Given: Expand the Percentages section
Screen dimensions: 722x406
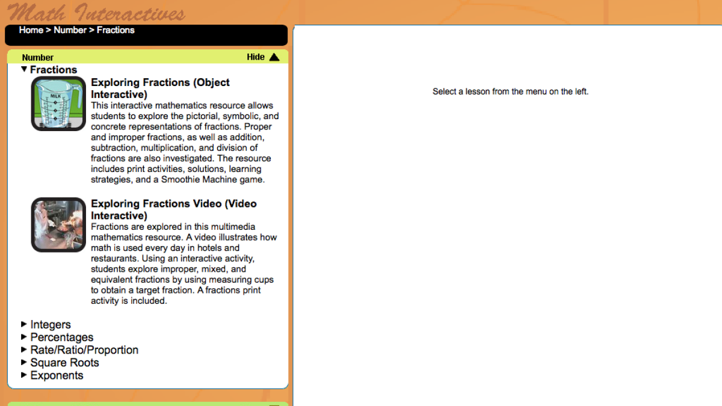Looking at the screenshot, I should pos(62,337).
